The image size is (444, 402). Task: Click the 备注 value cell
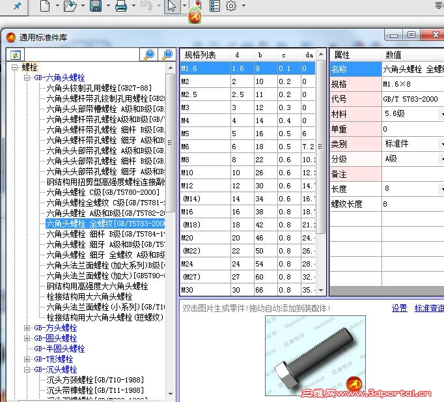tap(413, 174)
